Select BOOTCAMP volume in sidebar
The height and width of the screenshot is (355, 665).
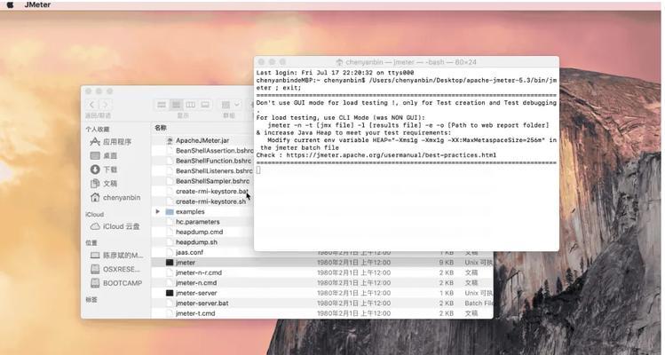point(116,283)
